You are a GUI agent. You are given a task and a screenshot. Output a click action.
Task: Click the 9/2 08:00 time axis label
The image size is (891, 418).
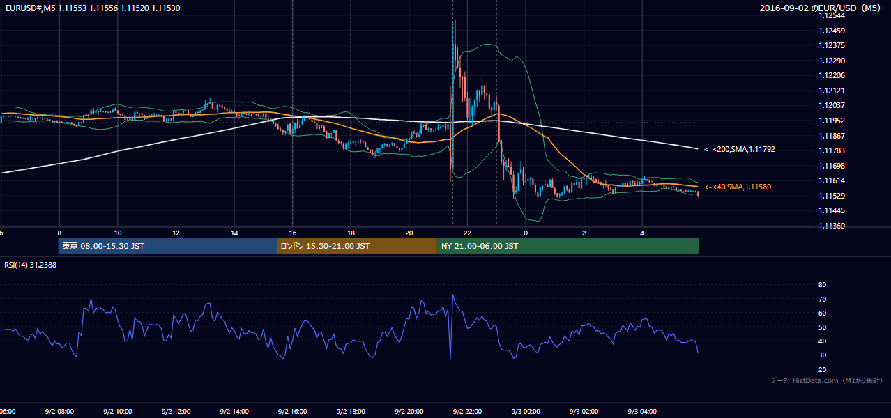tap(59, 411)
